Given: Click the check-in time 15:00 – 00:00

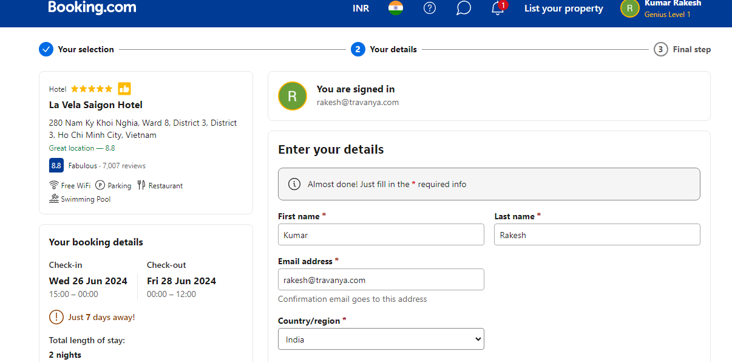Looking at the screenshot, I should 73,294.
